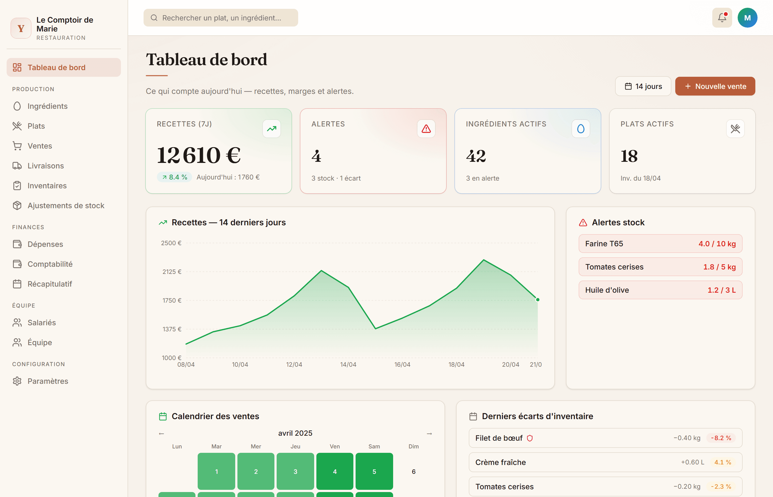Open the Recettes (7J) summary card
The width and height of the screenshot is (773, 497).
(218, 151)
